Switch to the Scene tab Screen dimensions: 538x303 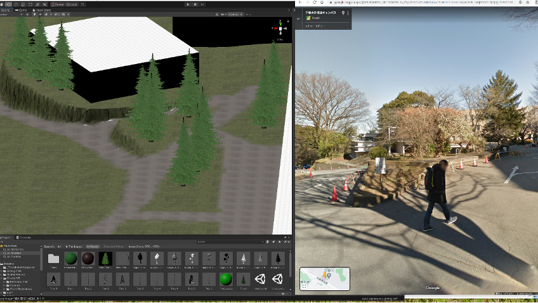[x=6, y=10]
